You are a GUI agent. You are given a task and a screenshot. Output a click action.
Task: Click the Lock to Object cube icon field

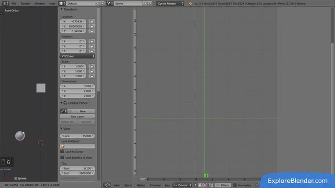pos(77,146)
